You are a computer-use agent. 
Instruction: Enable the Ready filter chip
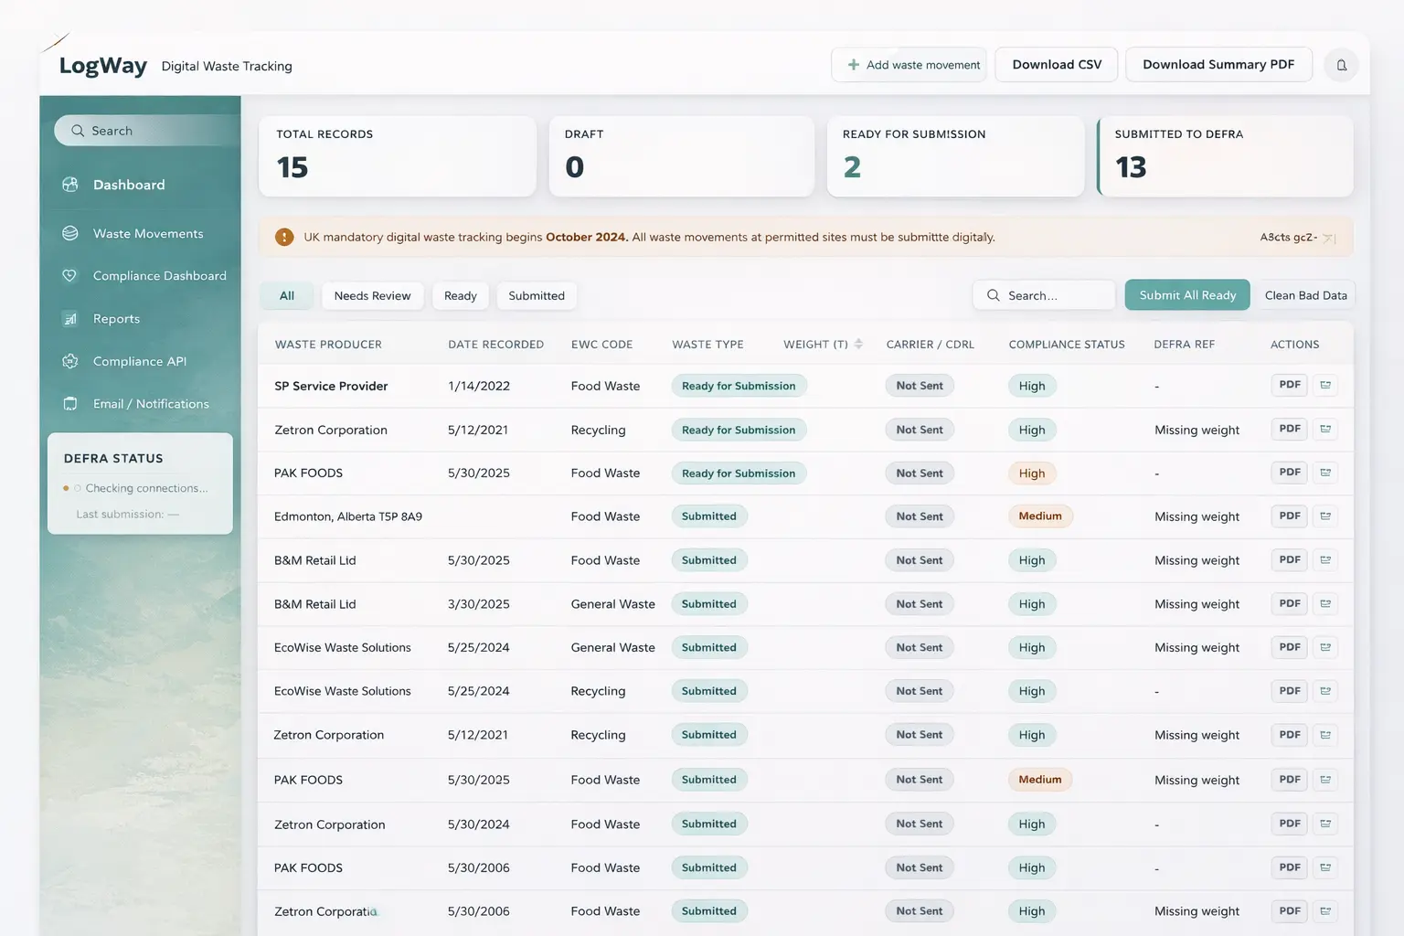point(460,295)
